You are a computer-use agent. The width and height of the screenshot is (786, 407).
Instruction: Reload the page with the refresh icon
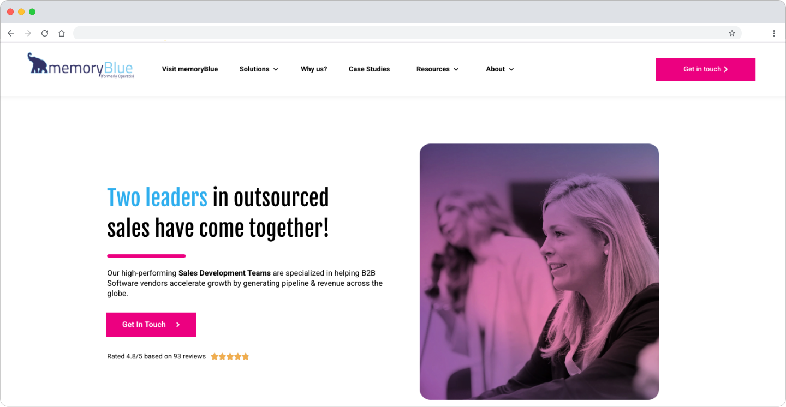point(45,33)
